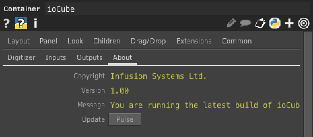
Task: Pulse the Update button
Action: pyautogui.click(x=125, y=120)
